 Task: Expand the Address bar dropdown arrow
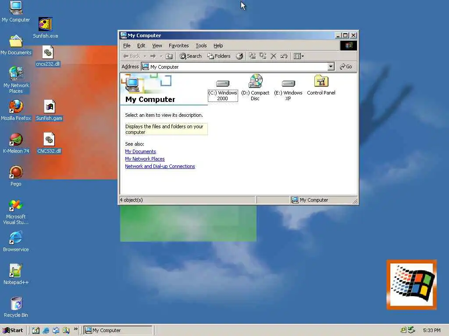[331, 66]
